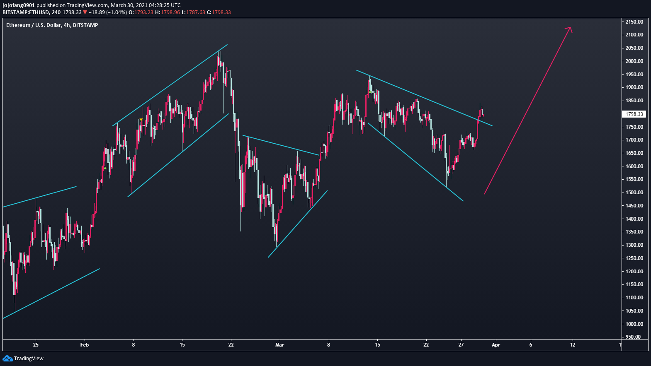Click the 1100.00 price axis label
651x366 pixels.
[x=634, y=298]
